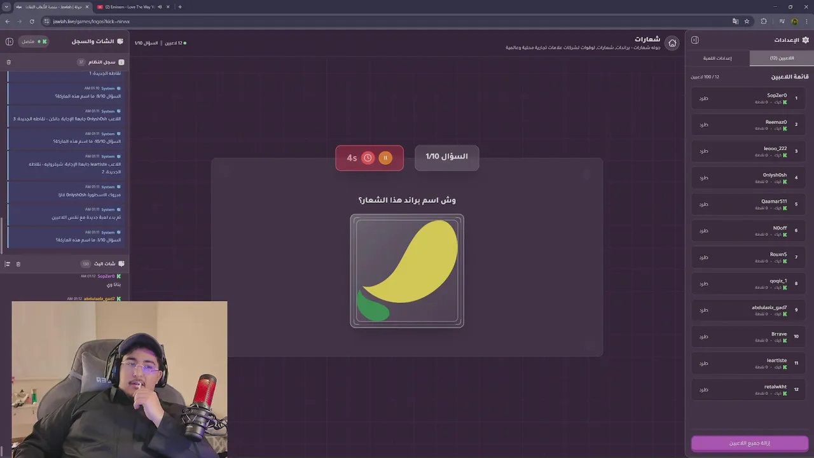Image resolution: width=814 pixels, height=458 pixels.
Task: Click the address bar URL field
Action: (388, 21)
